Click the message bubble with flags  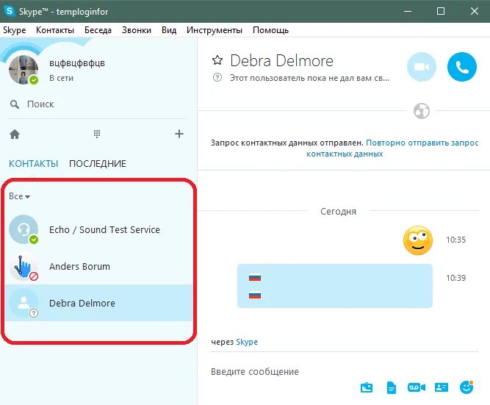[x=335, y=286]
